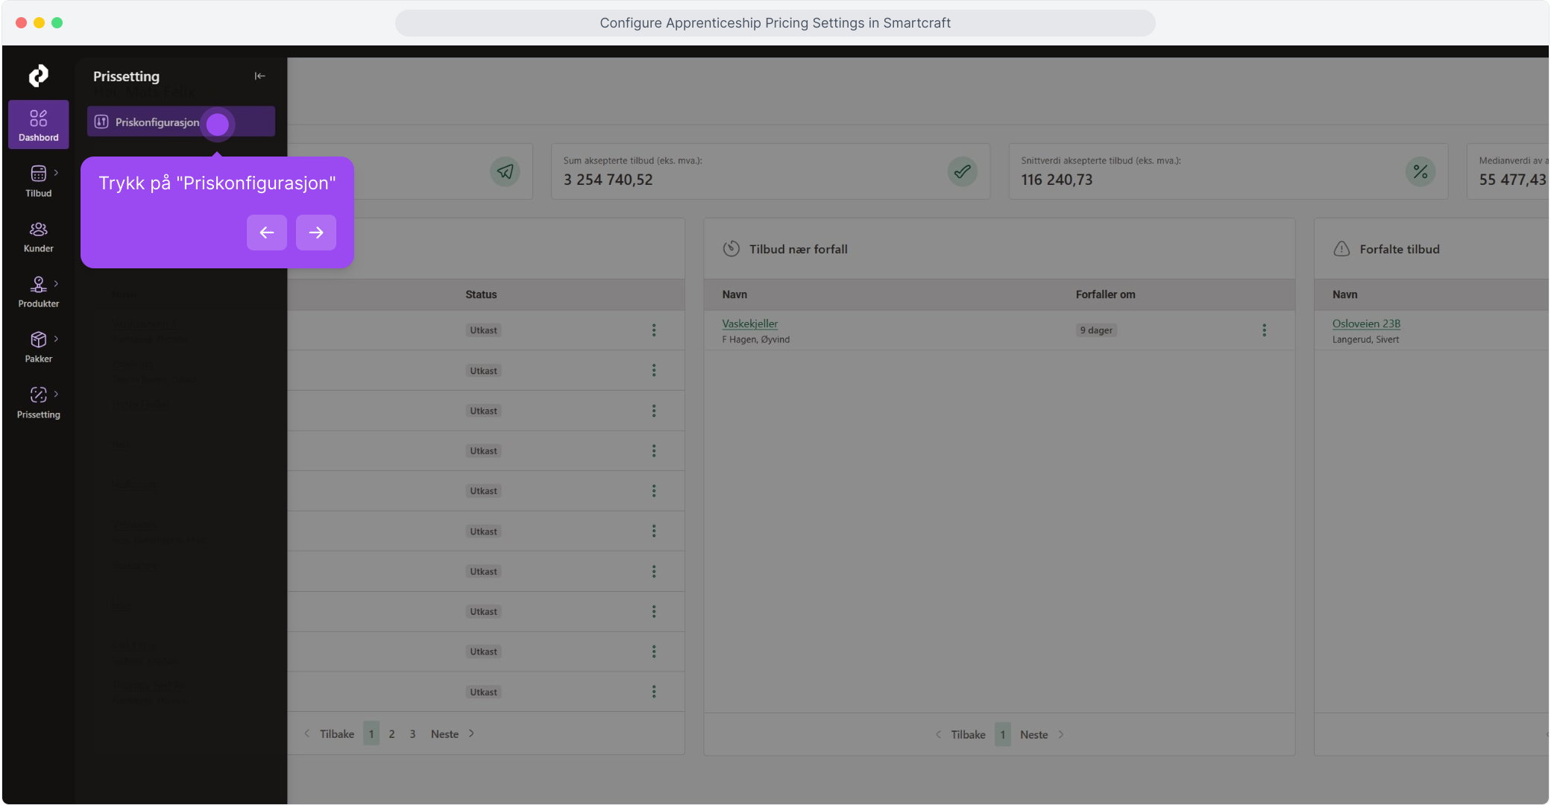
Task: Click the Langerud, Sivert customer text
Action: click(x=1365, y=339)
